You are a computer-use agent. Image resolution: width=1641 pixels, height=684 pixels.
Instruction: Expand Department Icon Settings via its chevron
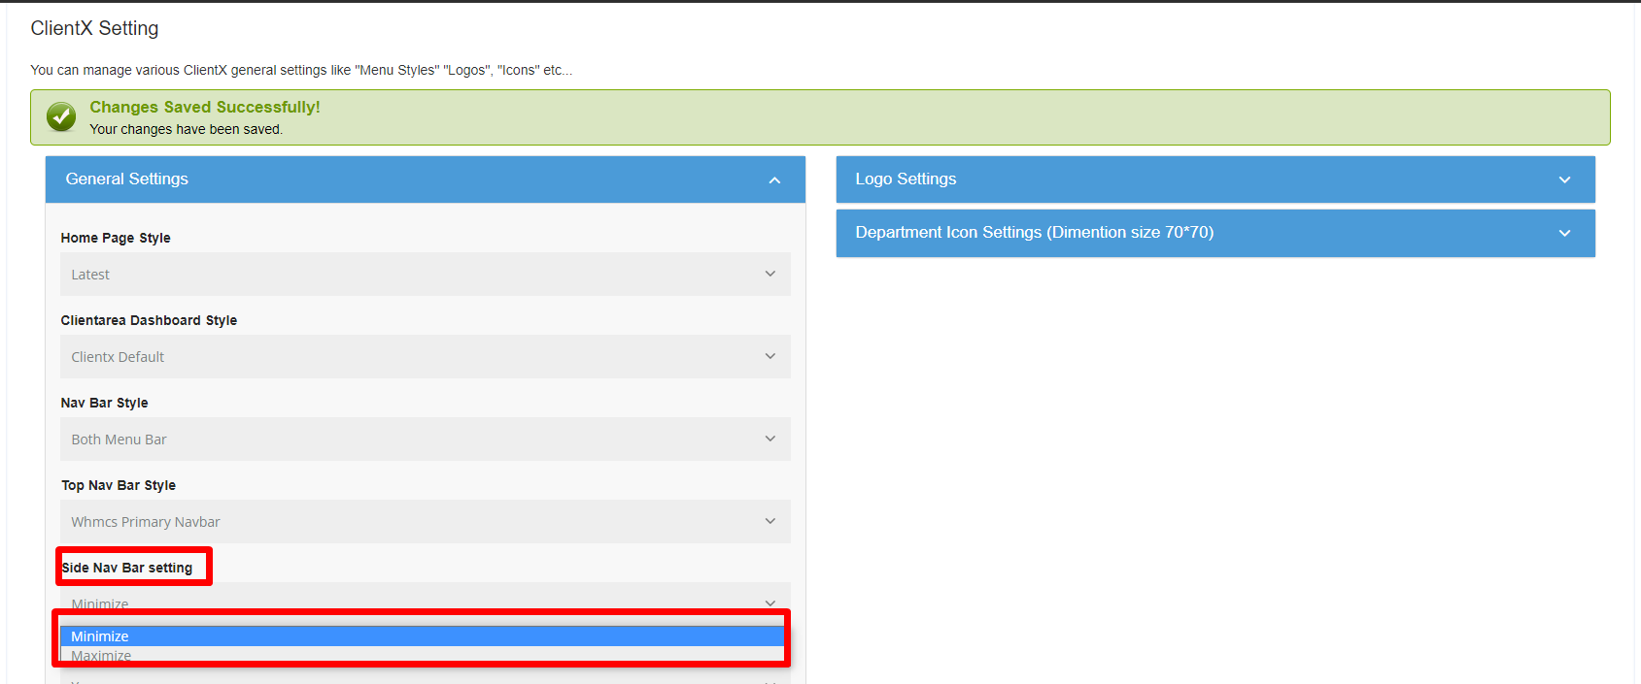[1564, 234]
